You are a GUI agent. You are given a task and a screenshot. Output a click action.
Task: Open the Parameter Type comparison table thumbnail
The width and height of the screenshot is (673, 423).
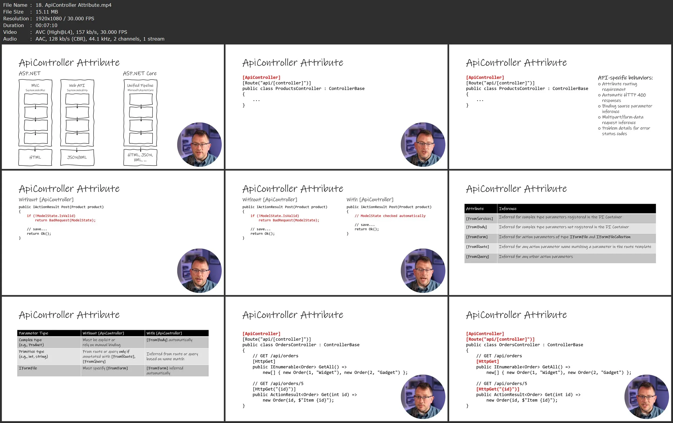click(113, 359)
